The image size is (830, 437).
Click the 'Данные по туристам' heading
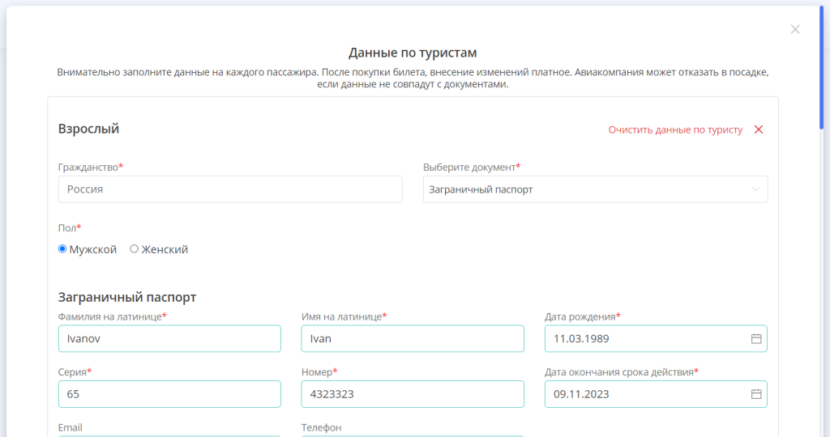[x=413, y=53]
